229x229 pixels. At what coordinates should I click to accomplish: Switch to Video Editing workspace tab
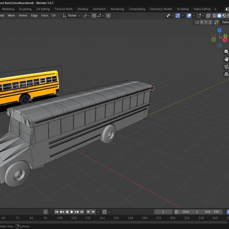point(202,9)
